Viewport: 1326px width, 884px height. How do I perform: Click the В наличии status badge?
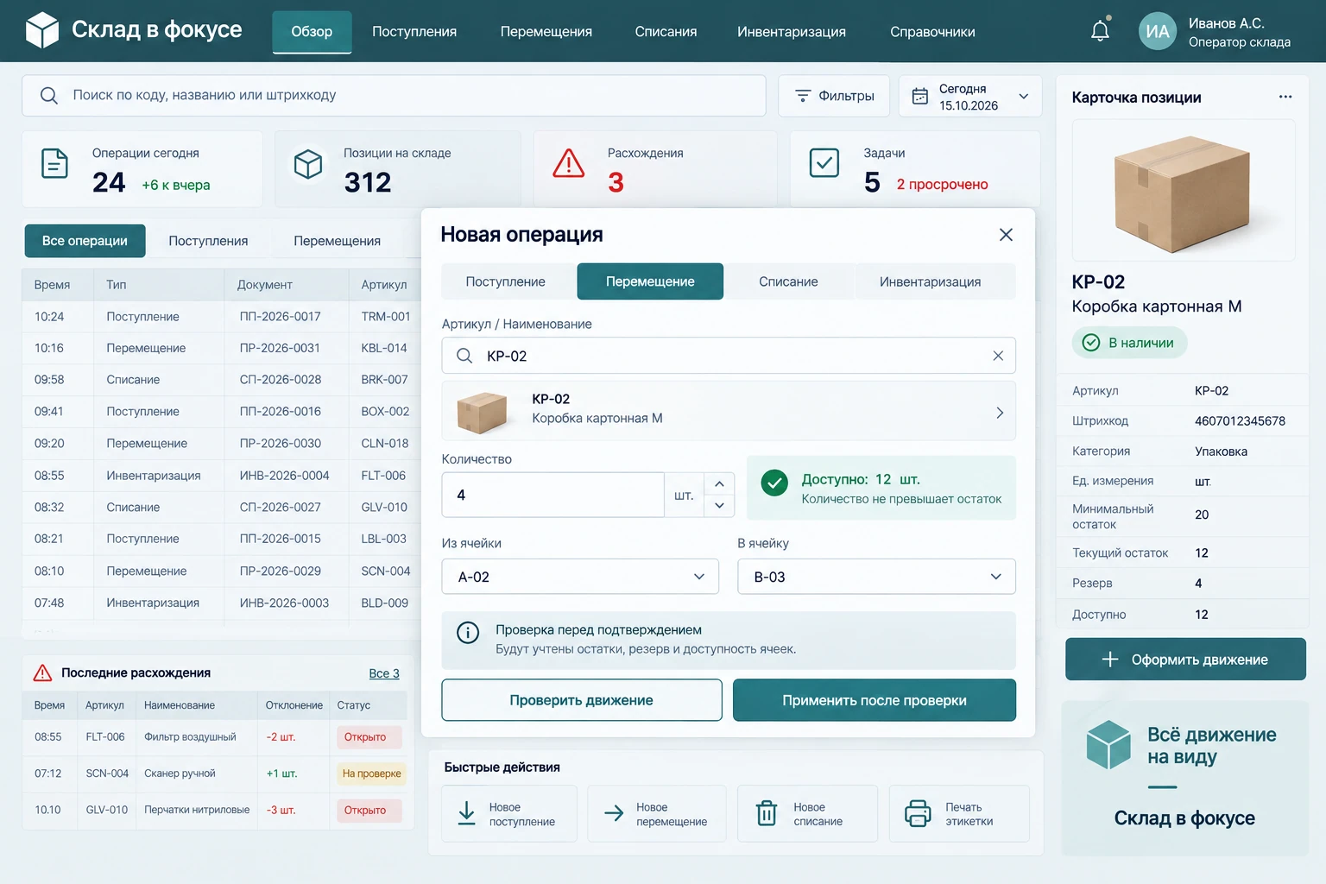point(1130,343)
